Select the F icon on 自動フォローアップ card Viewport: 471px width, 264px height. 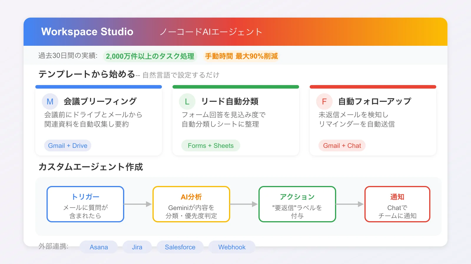324,101
